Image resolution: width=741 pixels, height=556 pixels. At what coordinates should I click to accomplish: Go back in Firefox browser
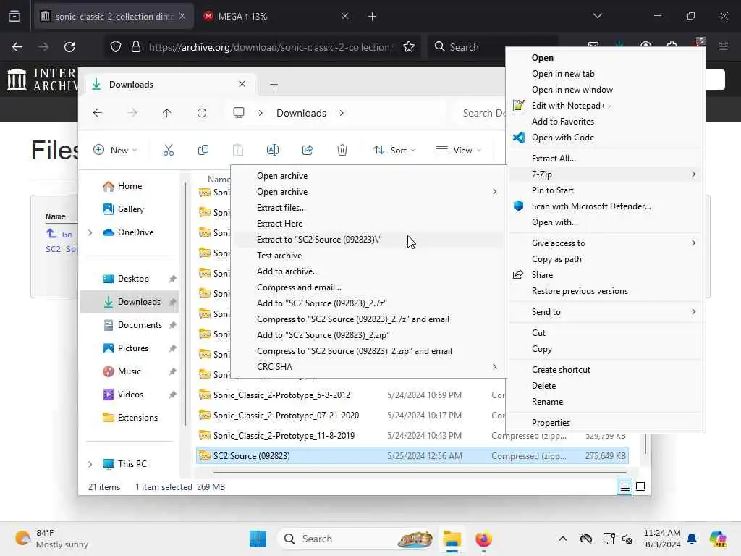[x=17, y=47]
